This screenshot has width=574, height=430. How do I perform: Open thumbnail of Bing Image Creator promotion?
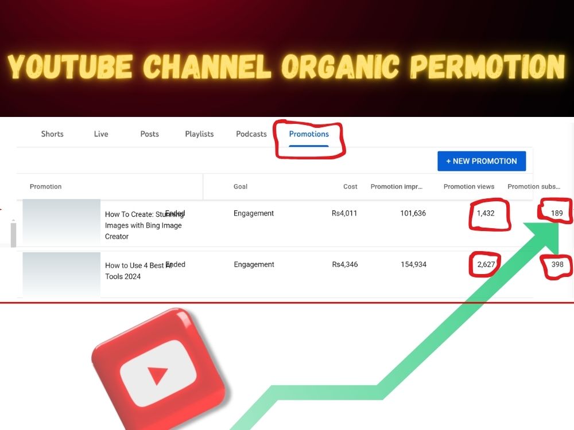pos(61,222)
